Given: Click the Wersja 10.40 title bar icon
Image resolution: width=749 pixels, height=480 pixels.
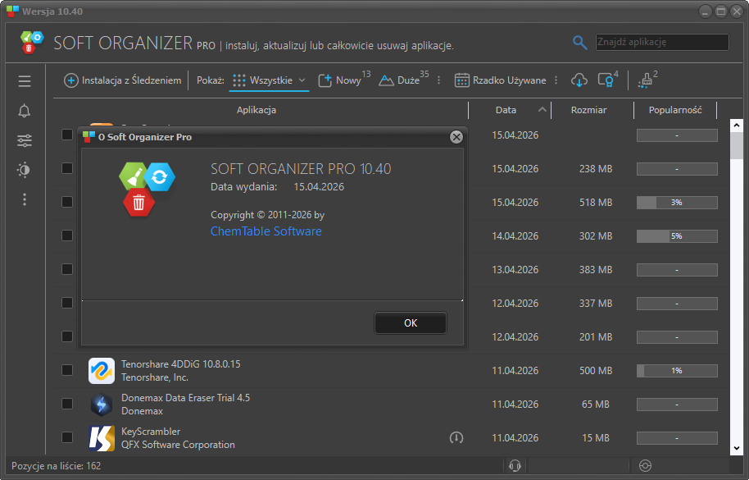Looking at the screenshot, I should click(12, 11).
